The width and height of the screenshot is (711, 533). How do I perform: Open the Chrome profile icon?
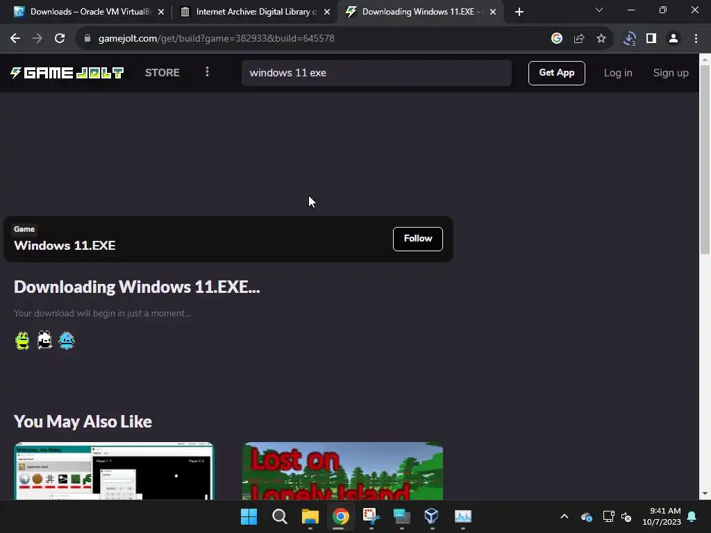coord(674,39)
